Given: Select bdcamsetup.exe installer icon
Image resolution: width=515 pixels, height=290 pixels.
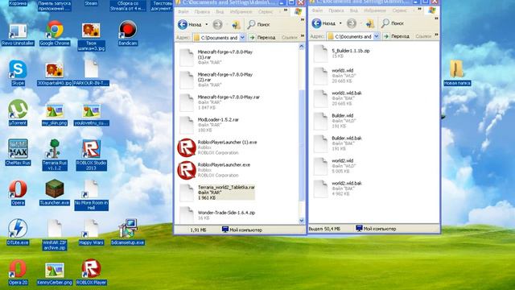Looking at the screenshot, I should pos(128,233).
